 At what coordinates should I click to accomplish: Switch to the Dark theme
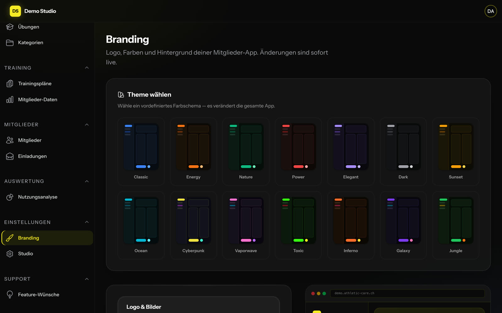[403, 151]
